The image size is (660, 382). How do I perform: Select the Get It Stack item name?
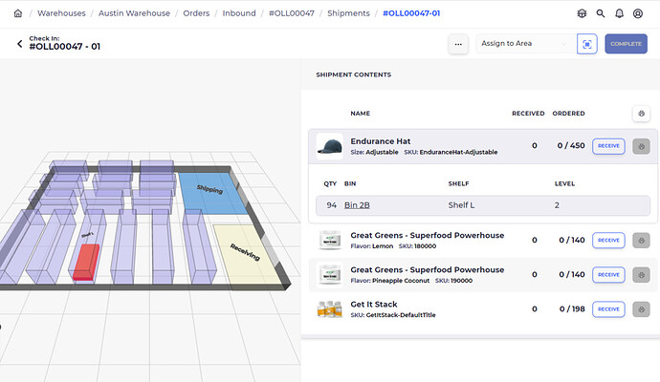pyautogui.click(x=374, y=305)
